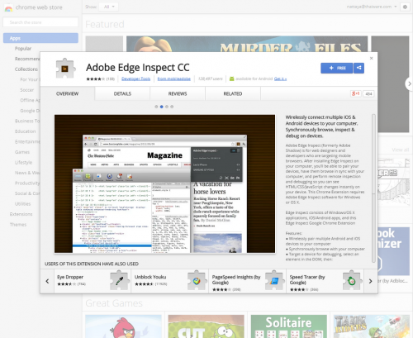The height and width of the screenshot is (338, 413).
Task: Open the Angry Birds game thumbnail
Action: [x=123, y=326]
